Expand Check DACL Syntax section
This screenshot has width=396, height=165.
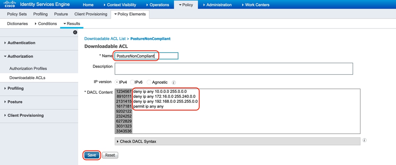237,141
